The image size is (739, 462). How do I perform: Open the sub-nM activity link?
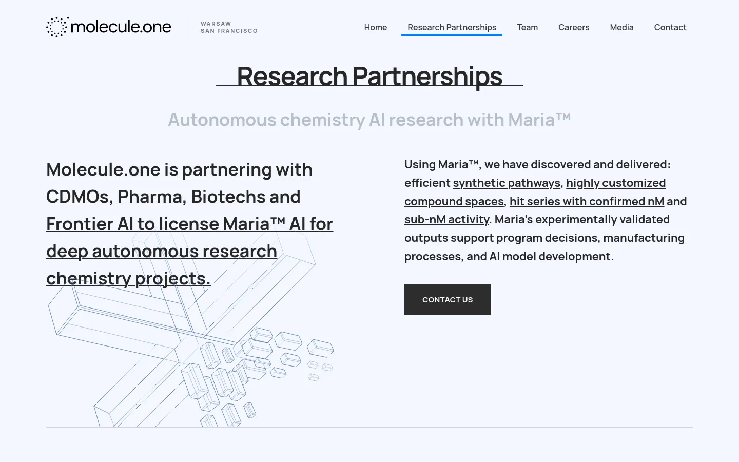click(x=446, y=219)
